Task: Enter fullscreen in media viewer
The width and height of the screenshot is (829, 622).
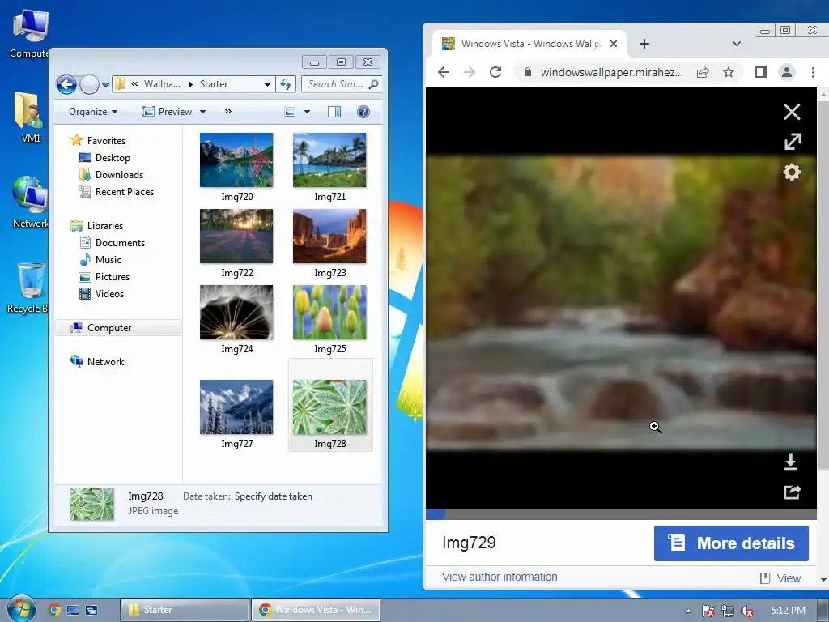Action: 792,141
